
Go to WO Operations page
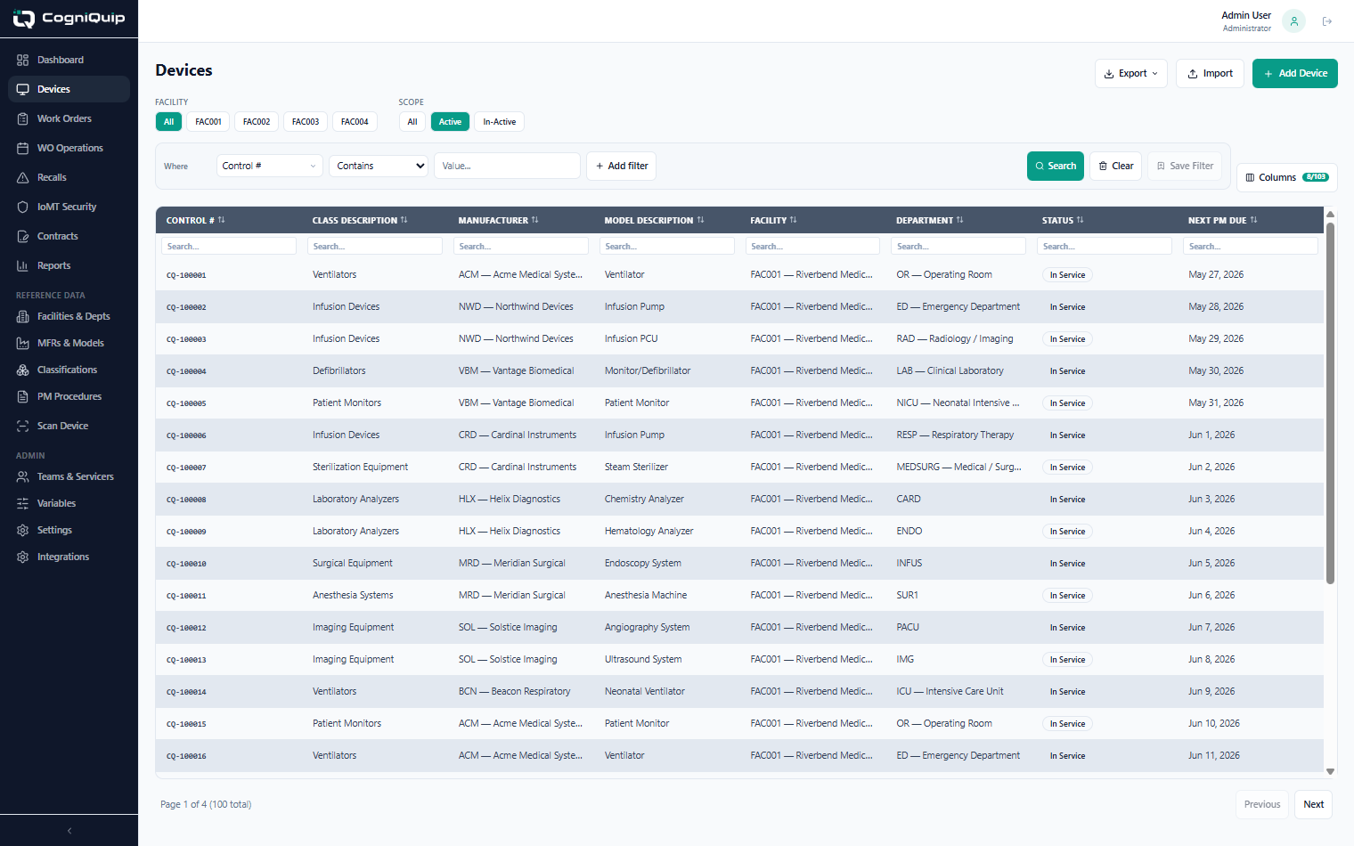(69, 148)
